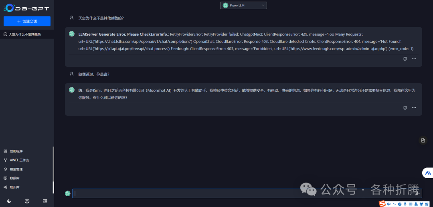Click the microphone voice input in IME bar
The width and height of the screenshot is (433, 207).
pyautogui.click(x=405, y=204)
